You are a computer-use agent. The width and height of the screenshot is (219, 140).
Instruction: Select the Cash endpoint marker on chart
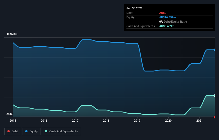(214, 96)
